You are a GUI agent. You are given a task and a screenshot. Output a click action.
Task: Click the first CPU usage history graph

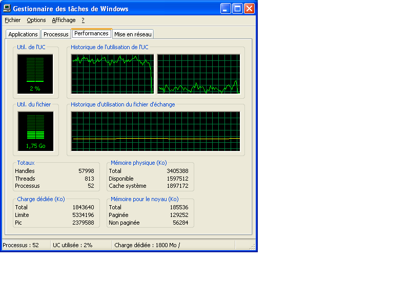[112, 74]
